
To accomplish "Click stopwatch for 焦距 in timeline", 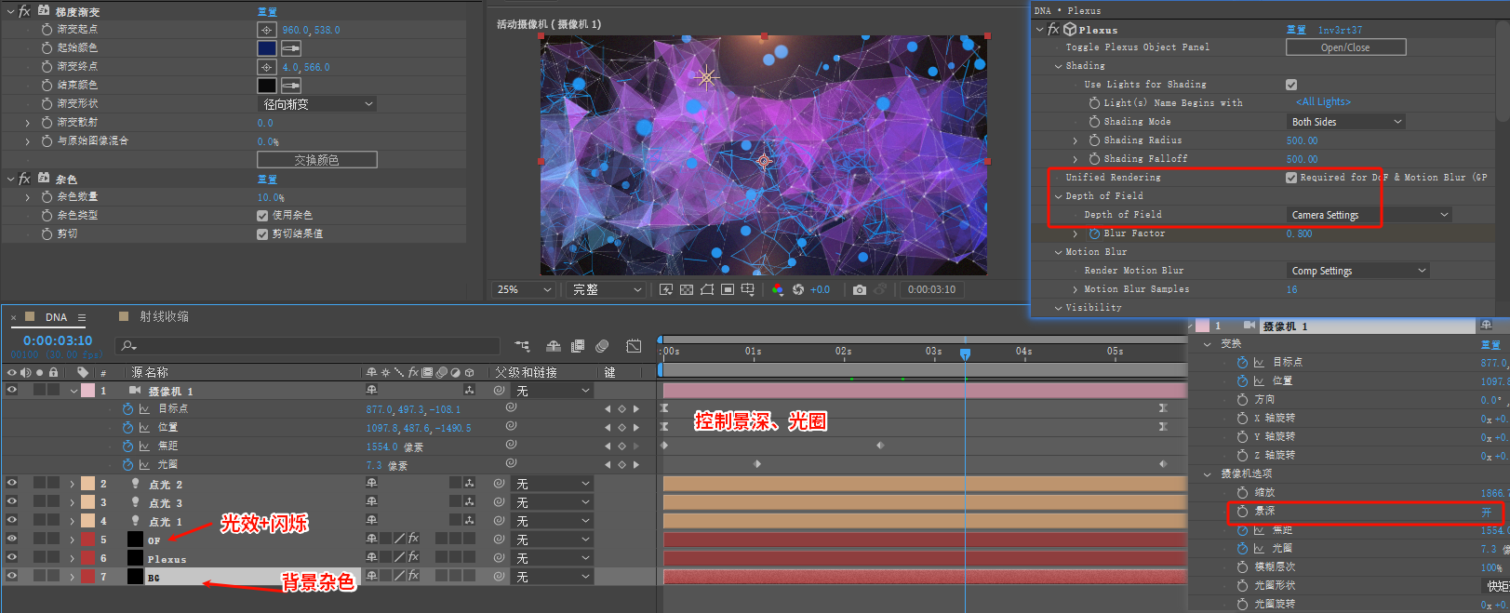I will (128, 446).
